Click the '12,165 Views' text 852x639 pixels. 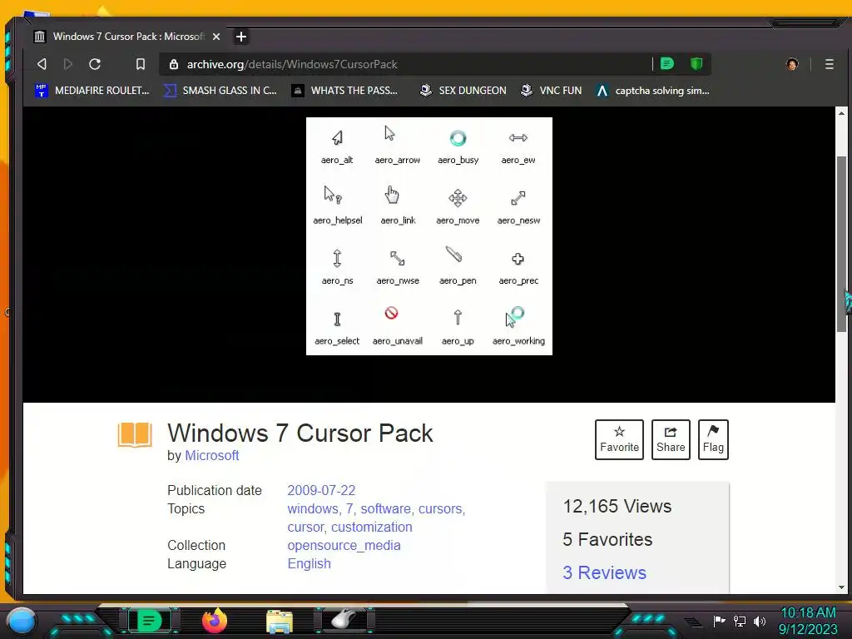617,507
